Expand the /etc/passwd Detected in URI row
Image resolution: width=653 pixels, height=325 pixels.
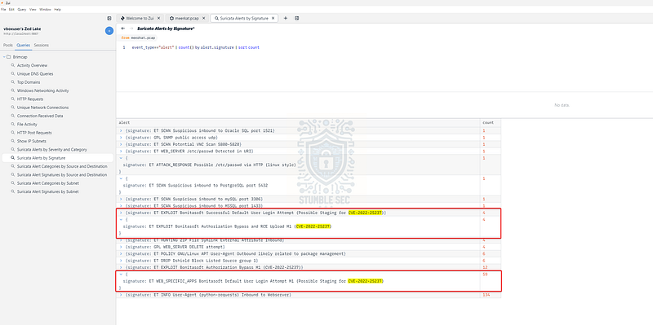coord(121,152)
